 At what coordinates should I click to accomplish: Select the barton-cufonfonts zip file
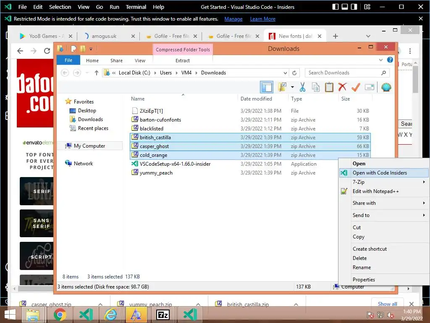tap(250, 120)
